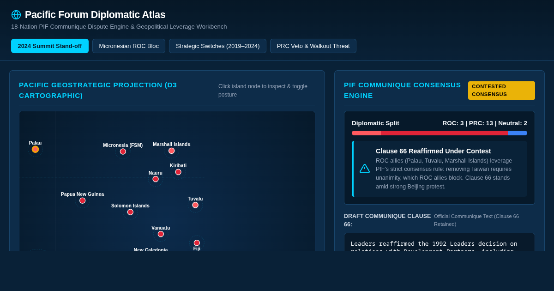Click the light red ROC segment of split bar
Screen dimensions: 554x291
click(x=366, y=133)
